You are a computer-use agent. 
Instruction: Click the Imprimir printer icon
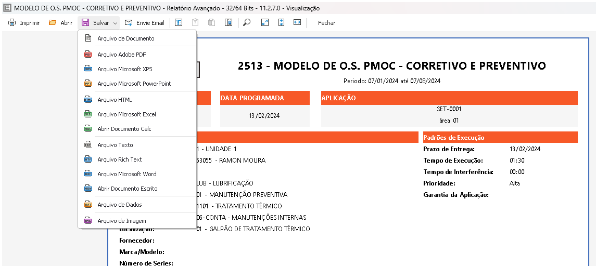[12, 23]
